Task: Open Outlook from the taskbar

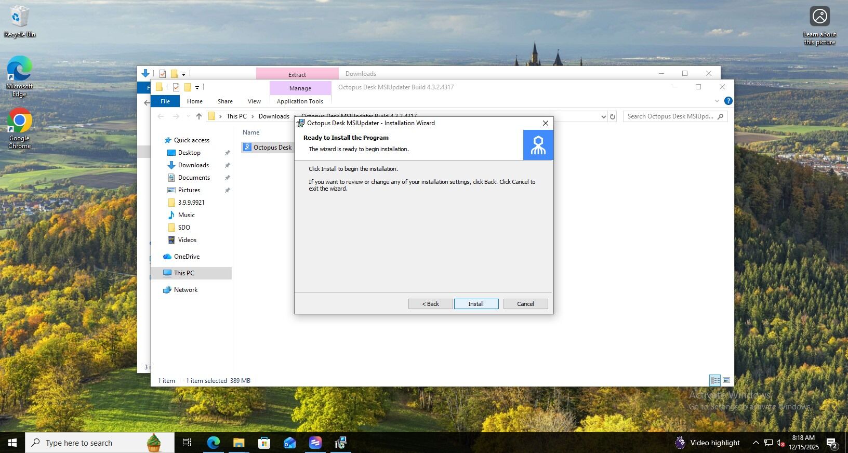Action: coord(290,443)
